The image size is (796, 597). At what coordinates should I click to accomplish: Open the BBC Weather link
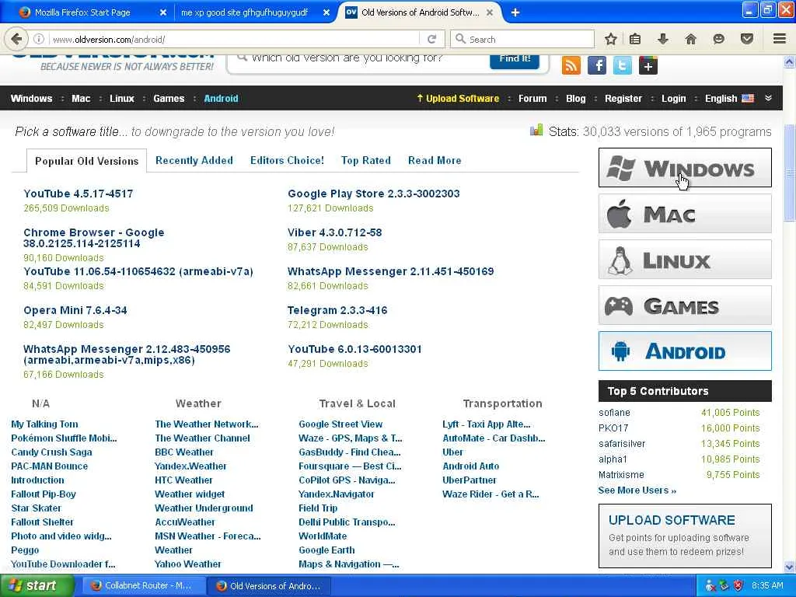click(x=184, y=452)
